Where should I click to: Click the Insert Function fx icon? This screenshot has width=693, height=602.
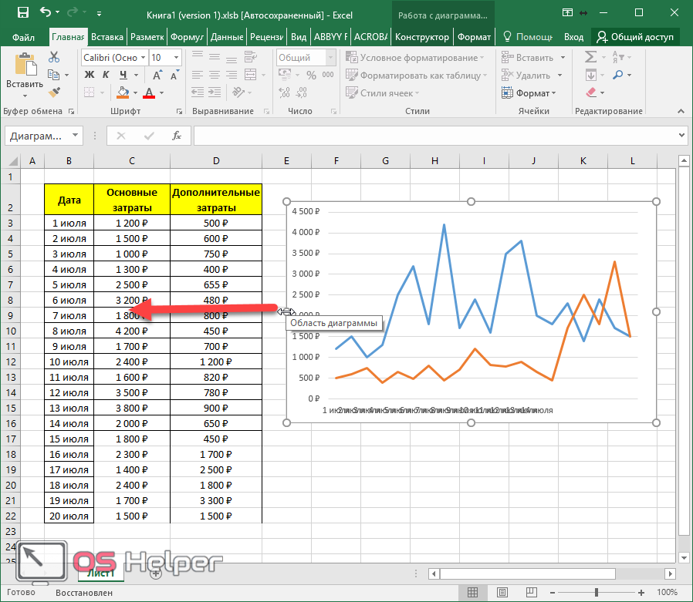tap(176, 136)
